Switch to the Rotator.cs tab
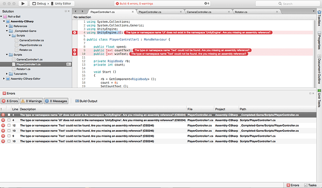This screenshot has width=322, height=188. (x=241, y=12)
